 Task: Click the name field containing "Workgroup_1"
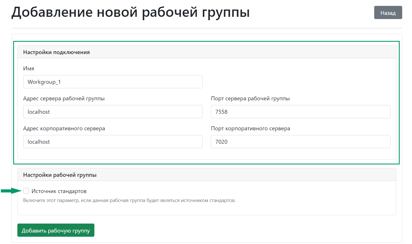pyautogui.click(x=113, y=82)
